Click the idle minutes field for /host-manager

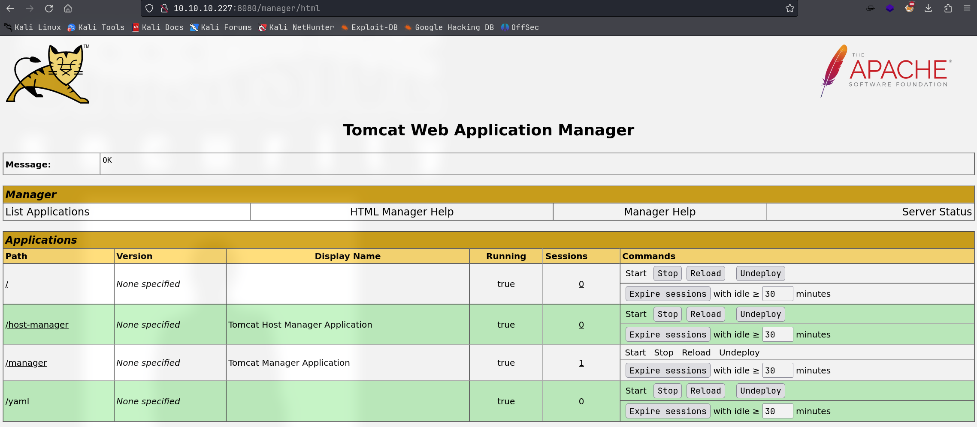(777, 334)
